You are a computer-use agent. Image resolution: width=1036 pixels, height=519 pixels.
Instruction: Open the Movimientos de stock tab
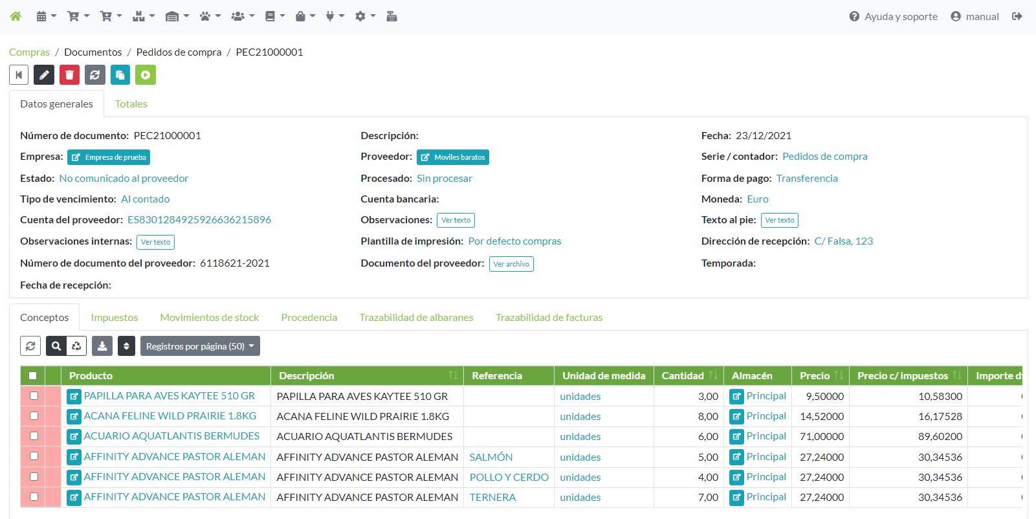pyautogui.click(x=209, y=318)
